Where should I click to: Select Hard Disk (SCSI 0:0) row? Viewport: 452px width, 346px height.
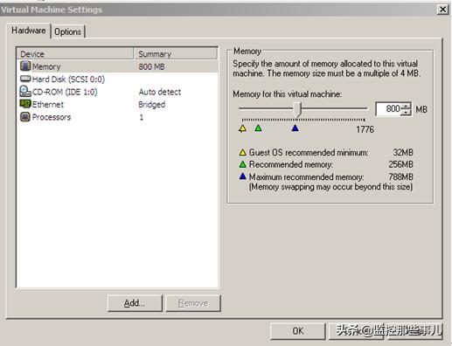click(x=117, y=79)
